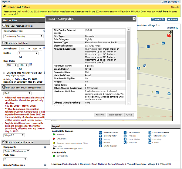The image size is (182, 169).
Task: Click the Events button
Action: [x=172, y=20]
